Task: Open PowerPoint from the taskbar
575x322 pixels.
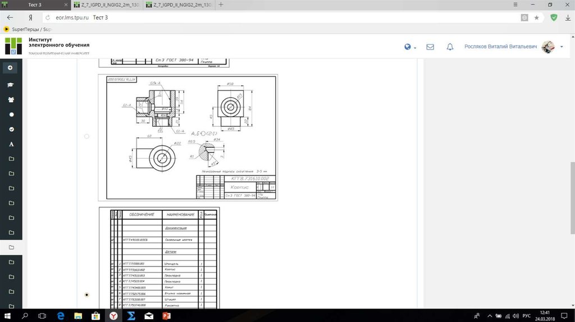Action: tap(166, 316)
